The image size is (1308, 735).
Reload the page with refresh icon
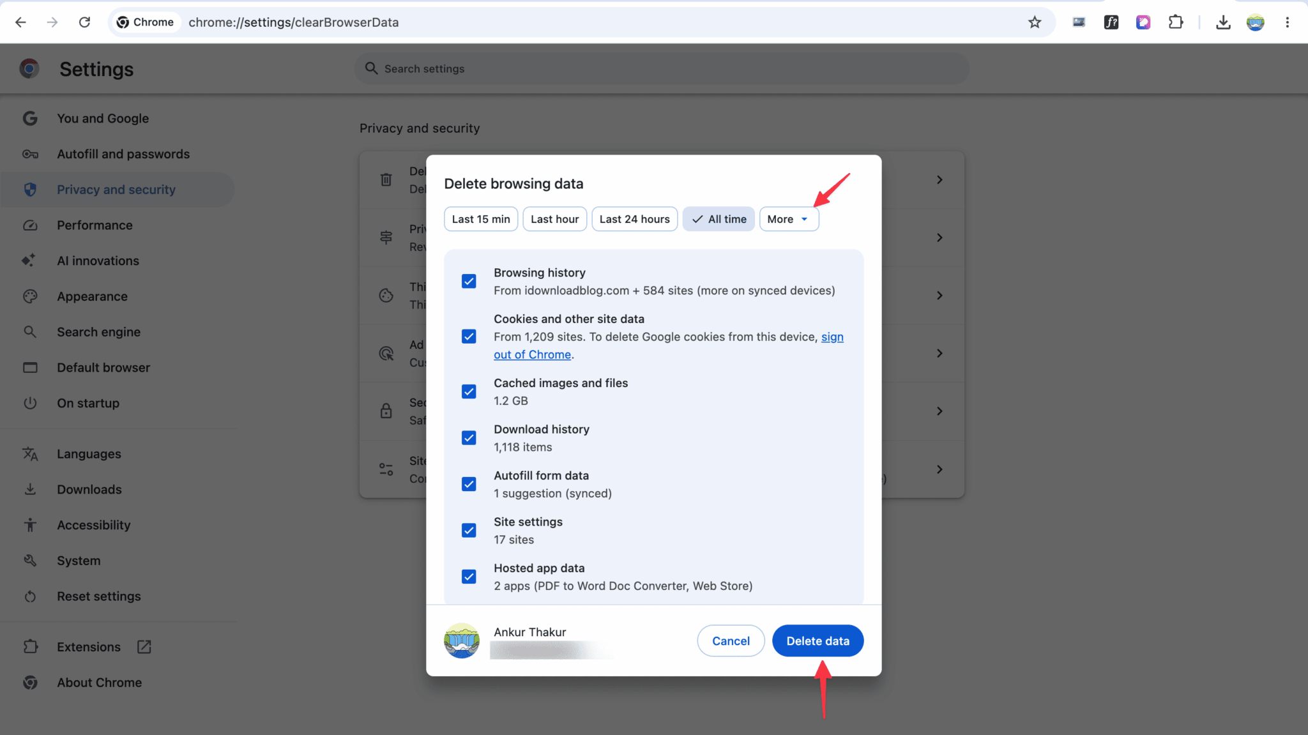(x=84, y=22)
